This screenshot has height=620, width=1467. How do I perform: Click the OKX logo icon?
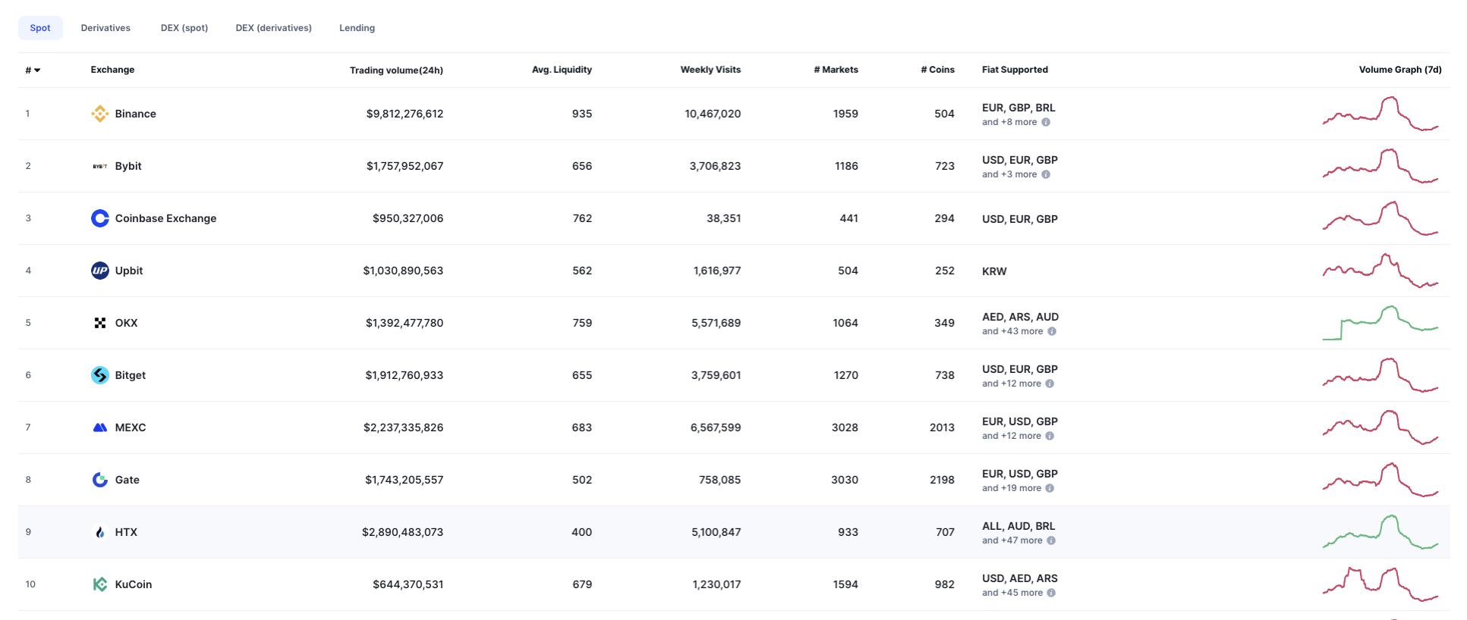(99, 323)
